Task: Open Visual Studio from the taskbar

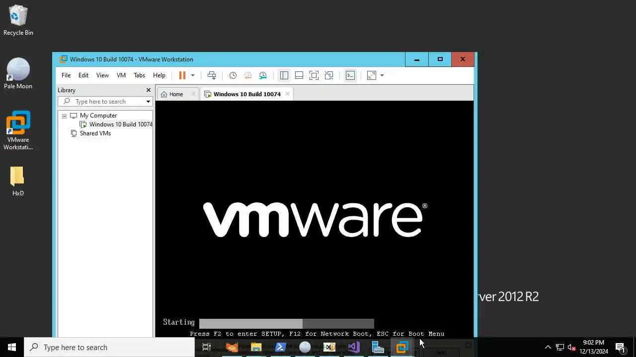Action: click(x=353, y=347)
